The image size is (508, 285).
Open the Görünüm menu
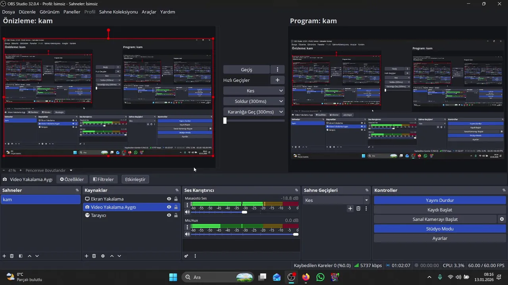click(x=50, y=12)
